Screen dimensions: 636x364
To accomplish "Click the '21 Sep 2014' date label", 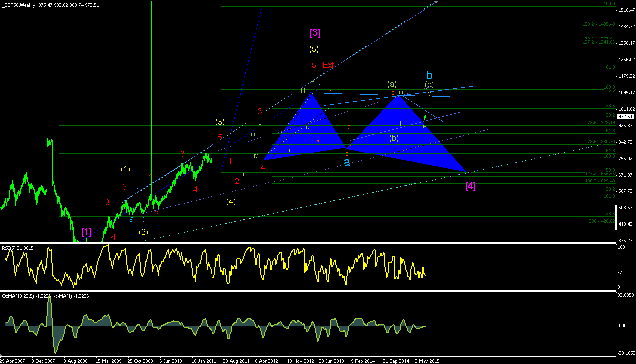I will (x=395, y=360).
